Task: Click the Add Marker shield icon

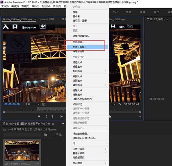Action: pos(39,116)
